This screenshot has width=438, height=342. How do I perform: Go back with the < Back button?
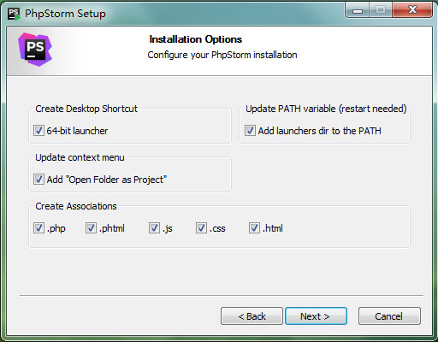click(252, 316)
